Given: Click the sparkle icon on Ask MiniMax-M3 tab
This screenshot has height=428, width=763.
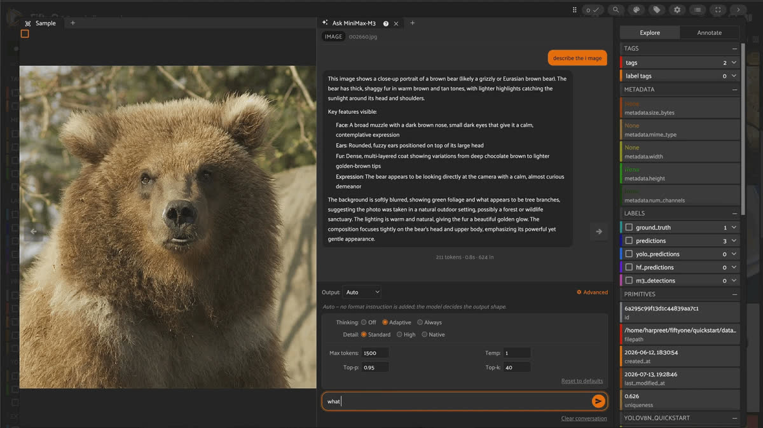Looking at the screenshot, I should [325, 23].
